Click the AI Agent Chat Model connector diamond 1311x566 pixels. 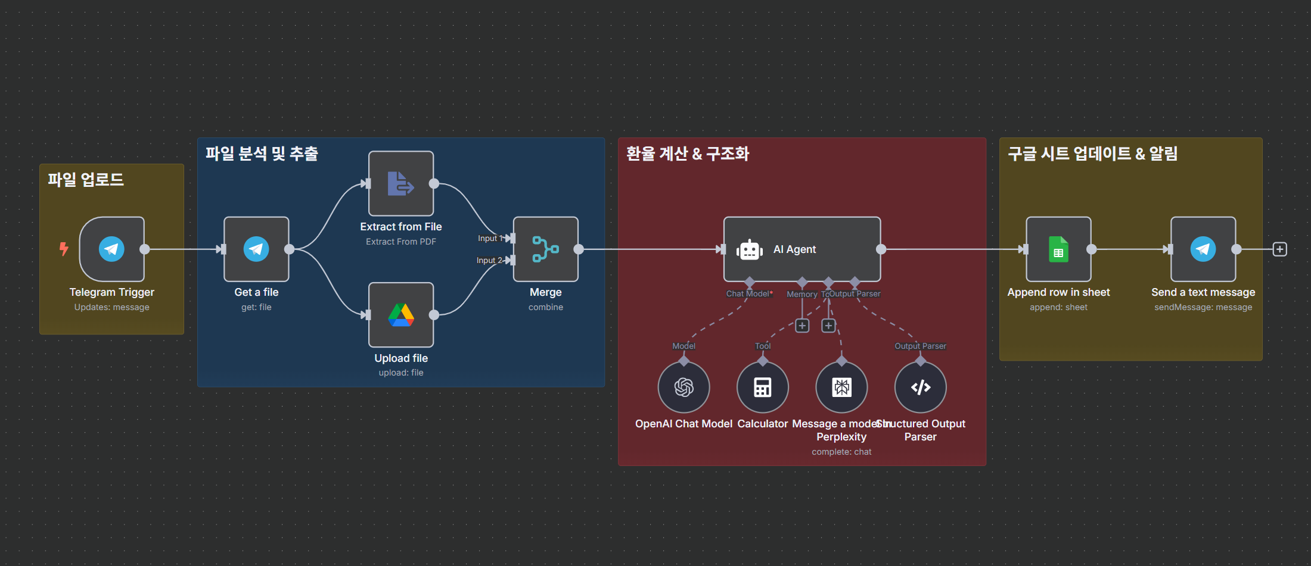coord(750,282)
